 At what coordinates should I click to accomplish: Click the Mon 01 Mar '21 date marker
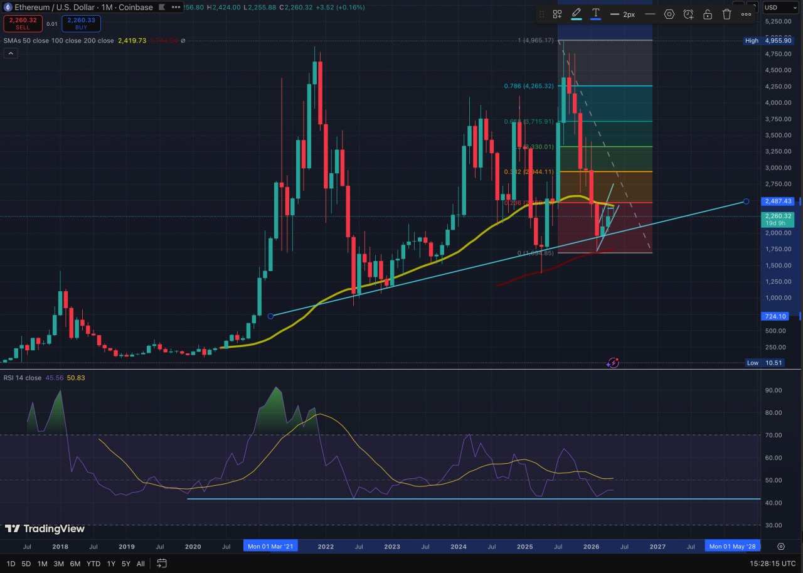click(270, 546)
